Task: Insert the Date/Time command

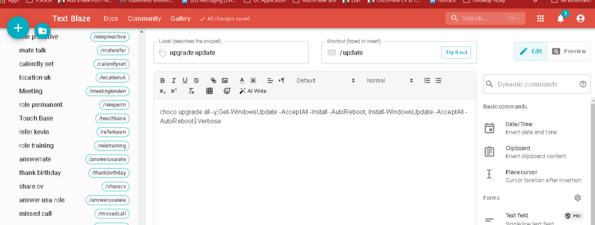Action: tap(537, 128)
